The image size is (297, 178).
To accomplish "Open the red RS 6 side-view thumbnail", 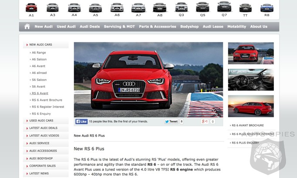I will [251, 106].
